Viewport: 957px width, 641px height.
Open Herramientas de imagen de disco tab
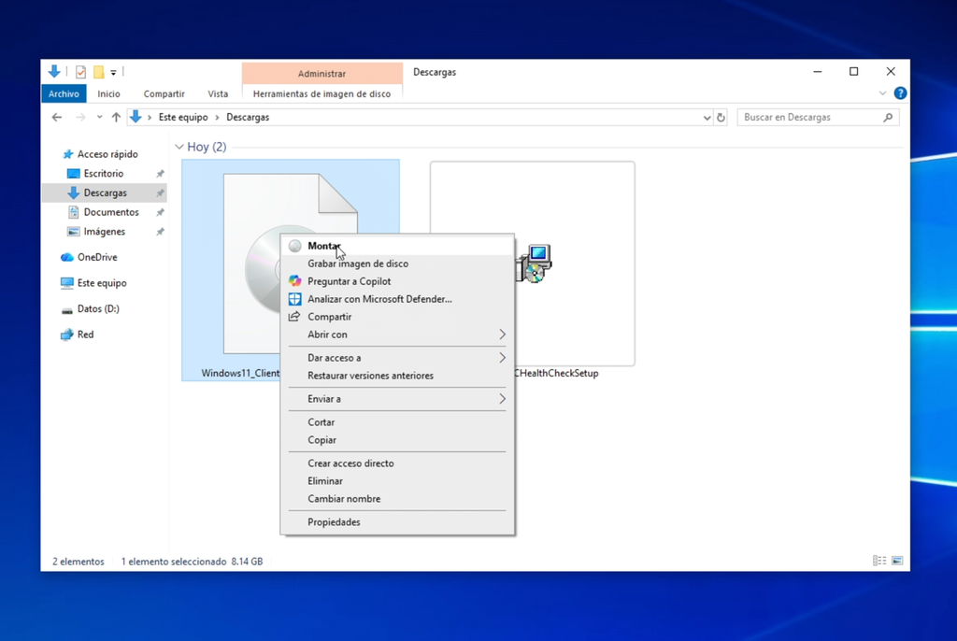pos(321,93)
